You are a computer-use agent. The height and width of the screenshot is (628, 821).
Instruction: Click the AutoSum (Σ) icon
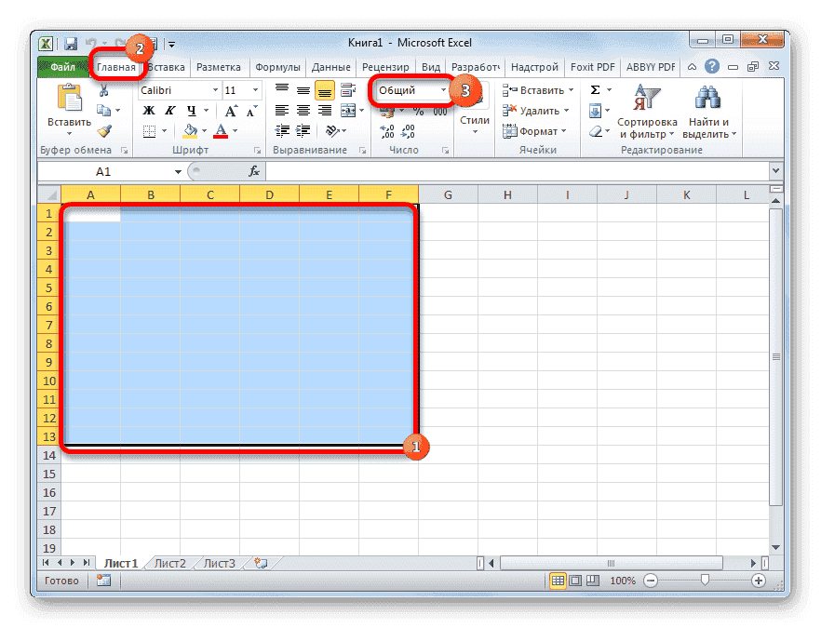593,89
